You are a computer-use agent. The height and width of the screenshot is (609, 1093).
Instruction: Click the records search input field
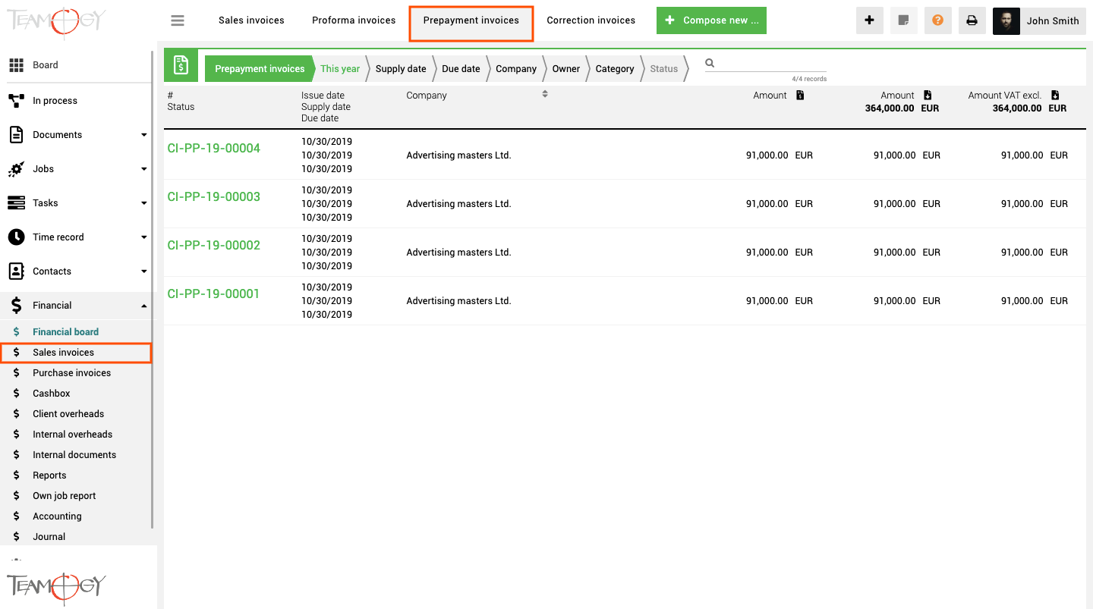point(772,64)
